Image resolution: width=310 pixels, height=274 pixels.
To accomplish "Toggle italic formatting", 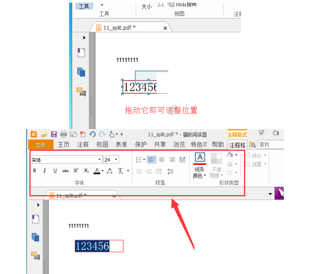I will coord(44,171).
